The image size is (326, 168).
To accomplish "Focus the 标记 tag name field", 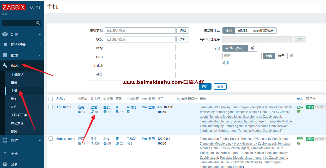I will (x=242, y=56).
